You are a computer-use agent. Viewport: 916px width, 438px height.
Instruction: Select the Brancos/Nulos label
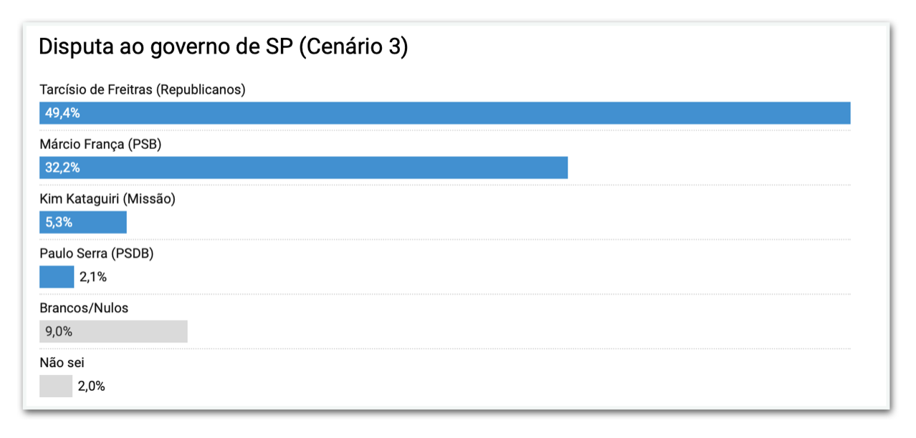[84, 308]
